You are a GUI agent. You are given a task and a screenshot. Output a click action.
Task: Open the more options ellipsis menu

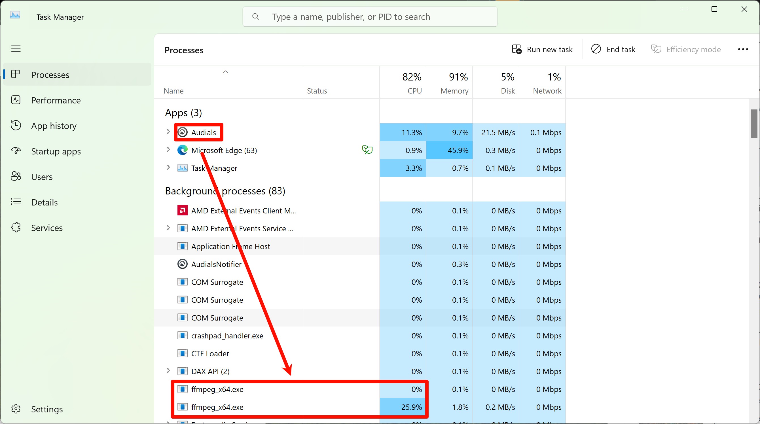[x=743, y=49]
